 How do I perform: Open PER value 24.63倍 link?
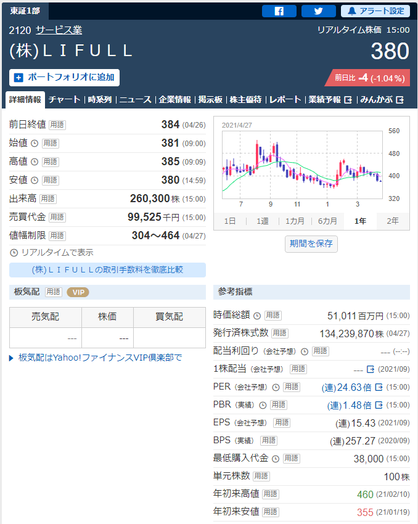[352, 388]
